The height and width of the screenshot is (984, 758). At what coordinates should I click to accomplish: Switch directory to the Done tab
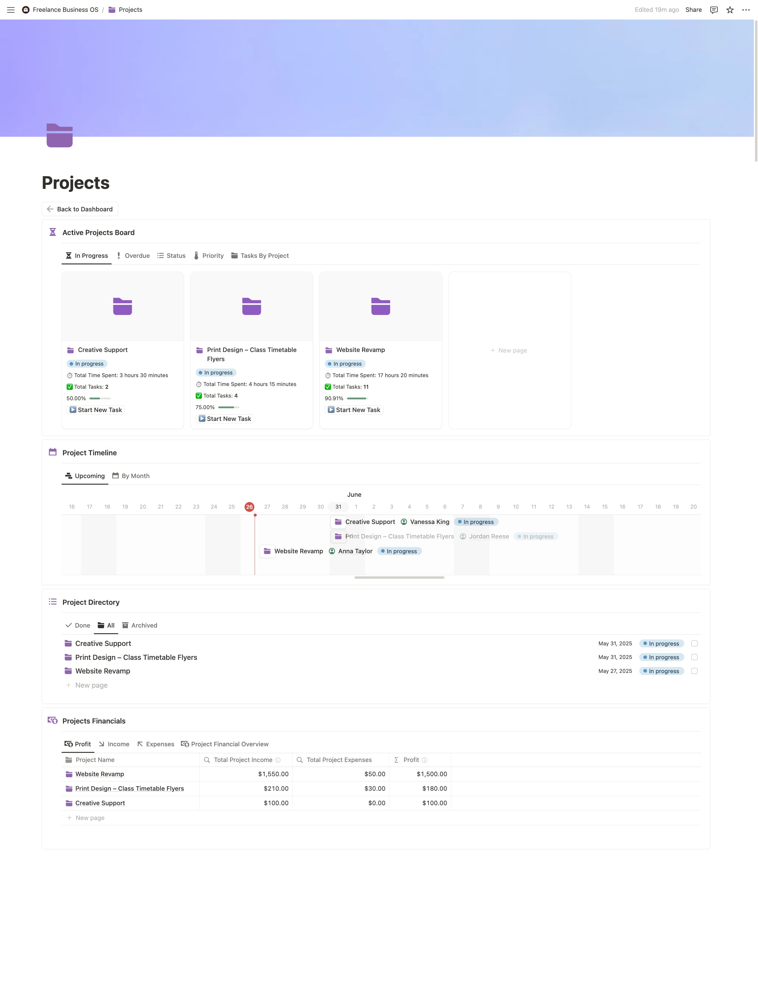tap(78, 626)
